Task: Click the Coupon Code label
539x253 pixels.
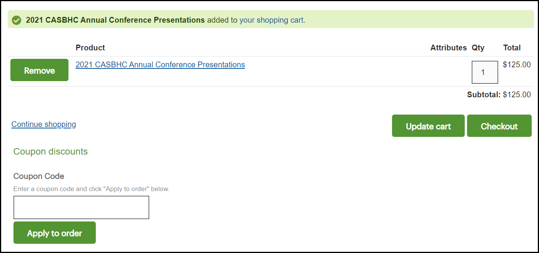Action: pos(38,176)
